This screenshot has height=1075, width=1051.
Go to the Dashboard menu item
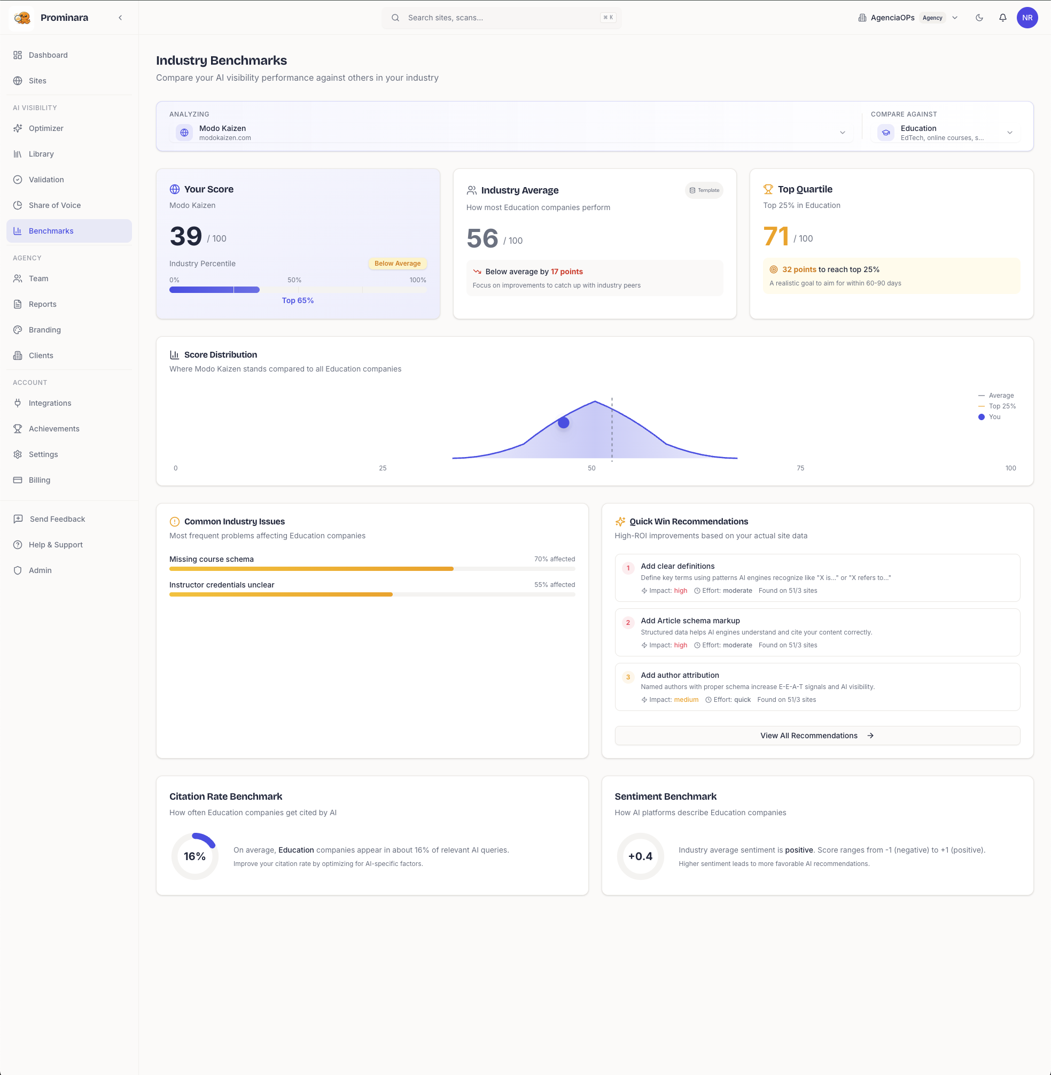click(48, 55)
